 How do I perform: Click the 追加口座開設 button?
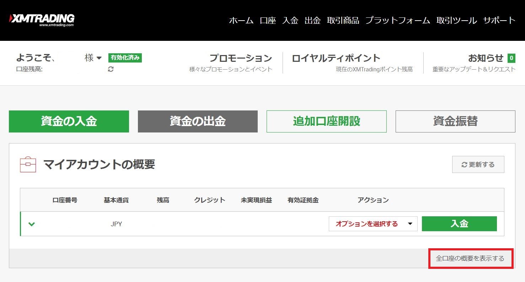pyautogui.click(x=326, y=121)
